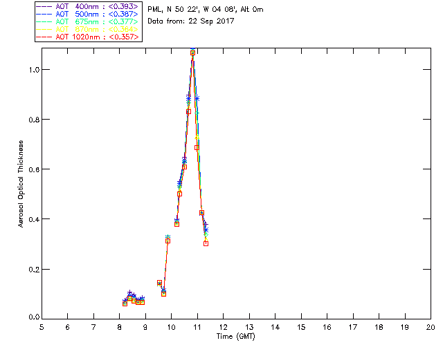Click the 0.2 y-axis tick label
Viewport: 443px width, 354px height.
(34, 270)
